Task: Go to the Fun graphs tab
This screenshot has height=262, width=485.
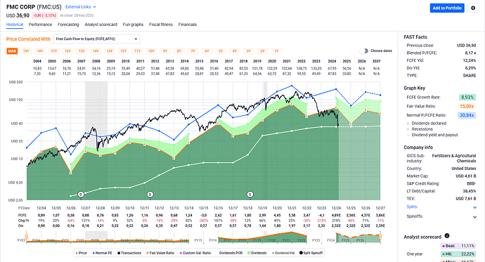Action: click(133, 25)
